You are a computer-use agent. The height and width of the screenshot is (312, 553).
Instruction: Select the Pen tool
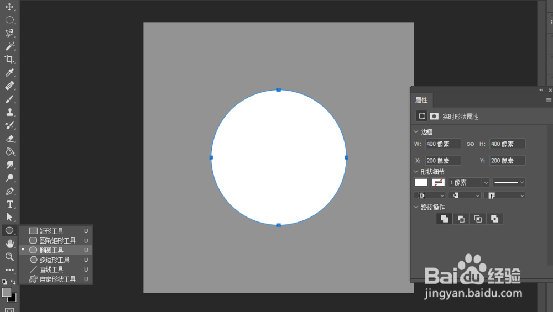9,191
